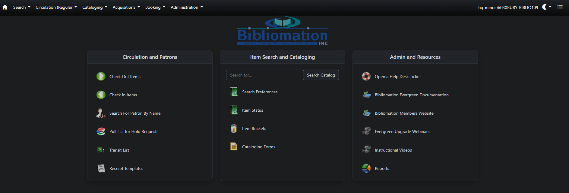
Task: Open the Reports link
Action: [382, 168]
